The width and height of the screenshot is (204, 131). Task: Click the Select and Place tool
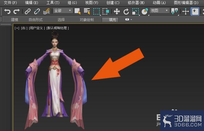145,11
